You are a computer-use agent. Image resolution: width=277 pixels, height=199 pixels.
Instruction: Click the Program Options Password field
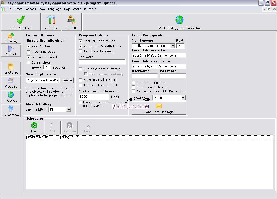point(102,62)
